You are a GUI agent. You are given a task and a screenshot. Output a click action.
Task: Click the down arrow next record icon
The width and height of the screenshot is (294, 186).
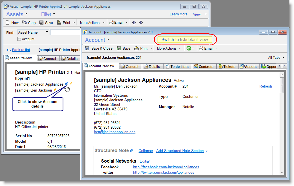pyautogui.click(x=141, y=23)
